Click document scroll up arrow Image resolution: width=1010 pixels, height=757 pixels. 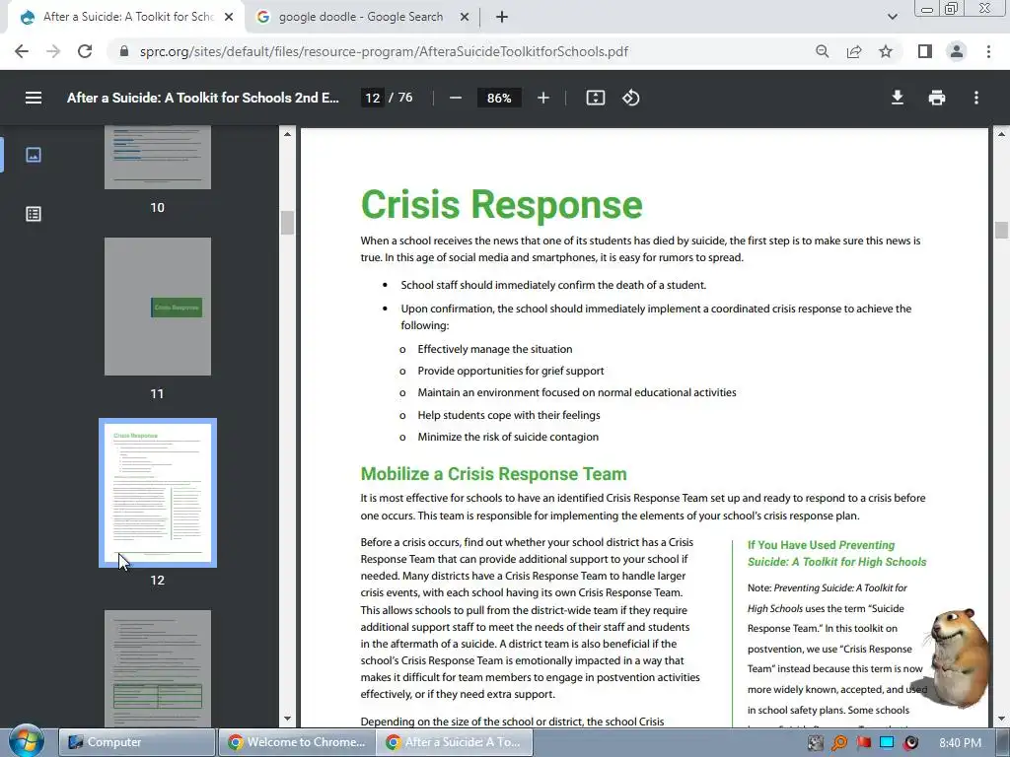point(1001,134)
